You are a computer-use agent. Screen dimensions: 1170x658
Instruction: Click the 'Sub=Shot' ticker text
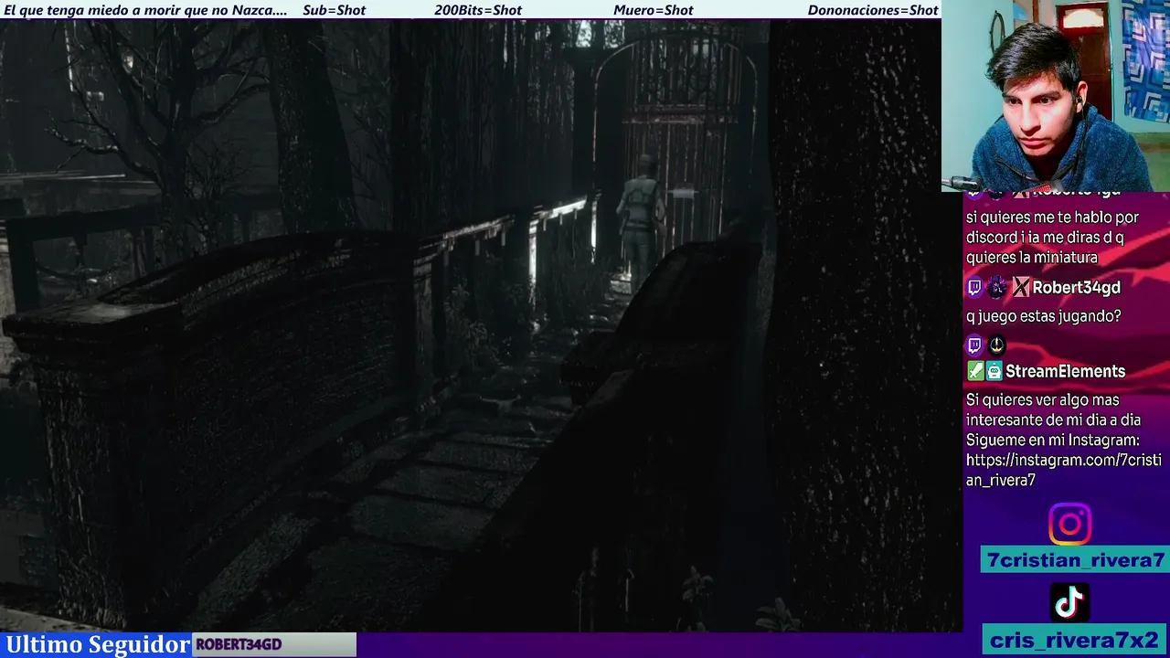[x=334, y=10]
